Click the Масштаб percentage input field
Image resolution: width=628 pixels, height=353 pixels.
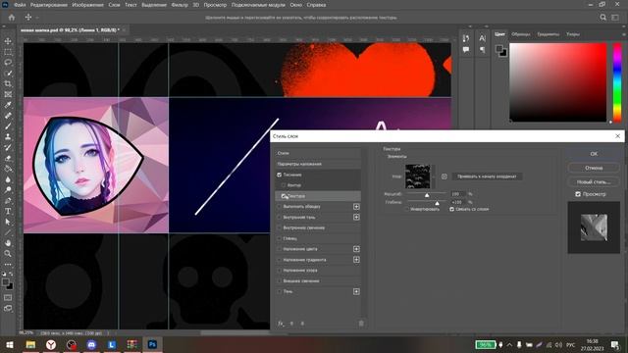tap(458, 194)
